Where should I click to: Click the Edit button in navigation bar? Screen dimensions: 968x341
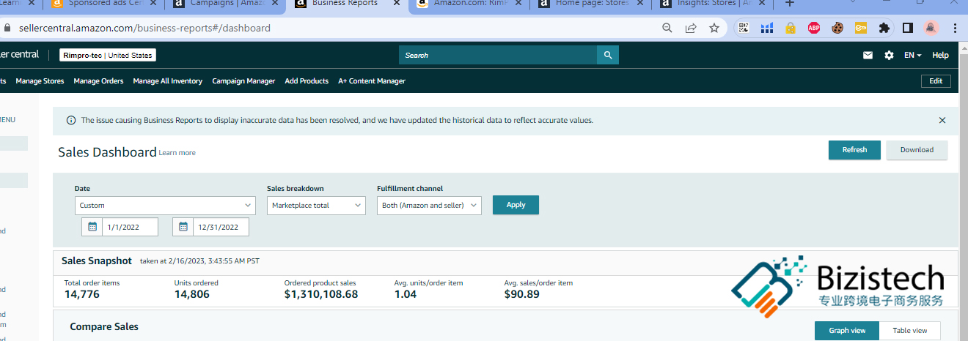pyautogui.click(x=936, y=81)
